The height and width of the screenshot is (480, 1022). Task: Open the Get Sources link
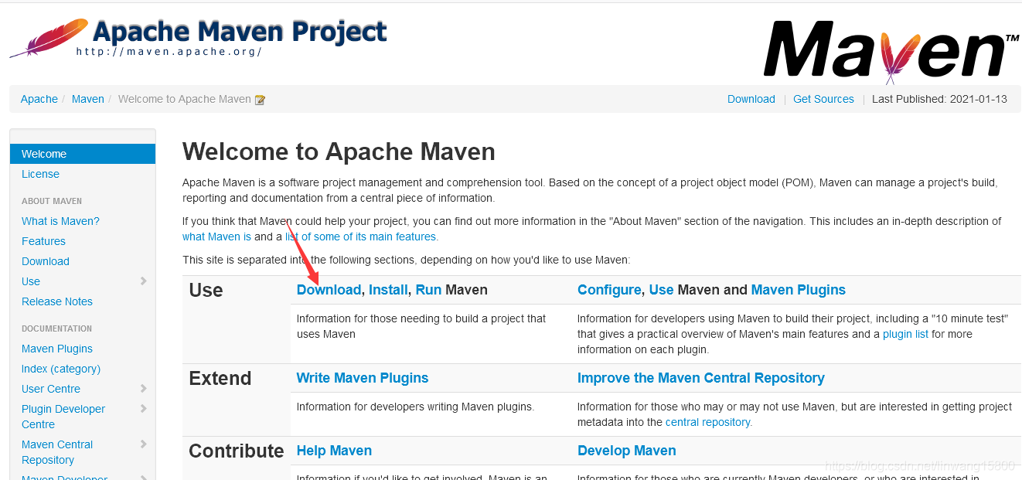(x=823, y=99)
